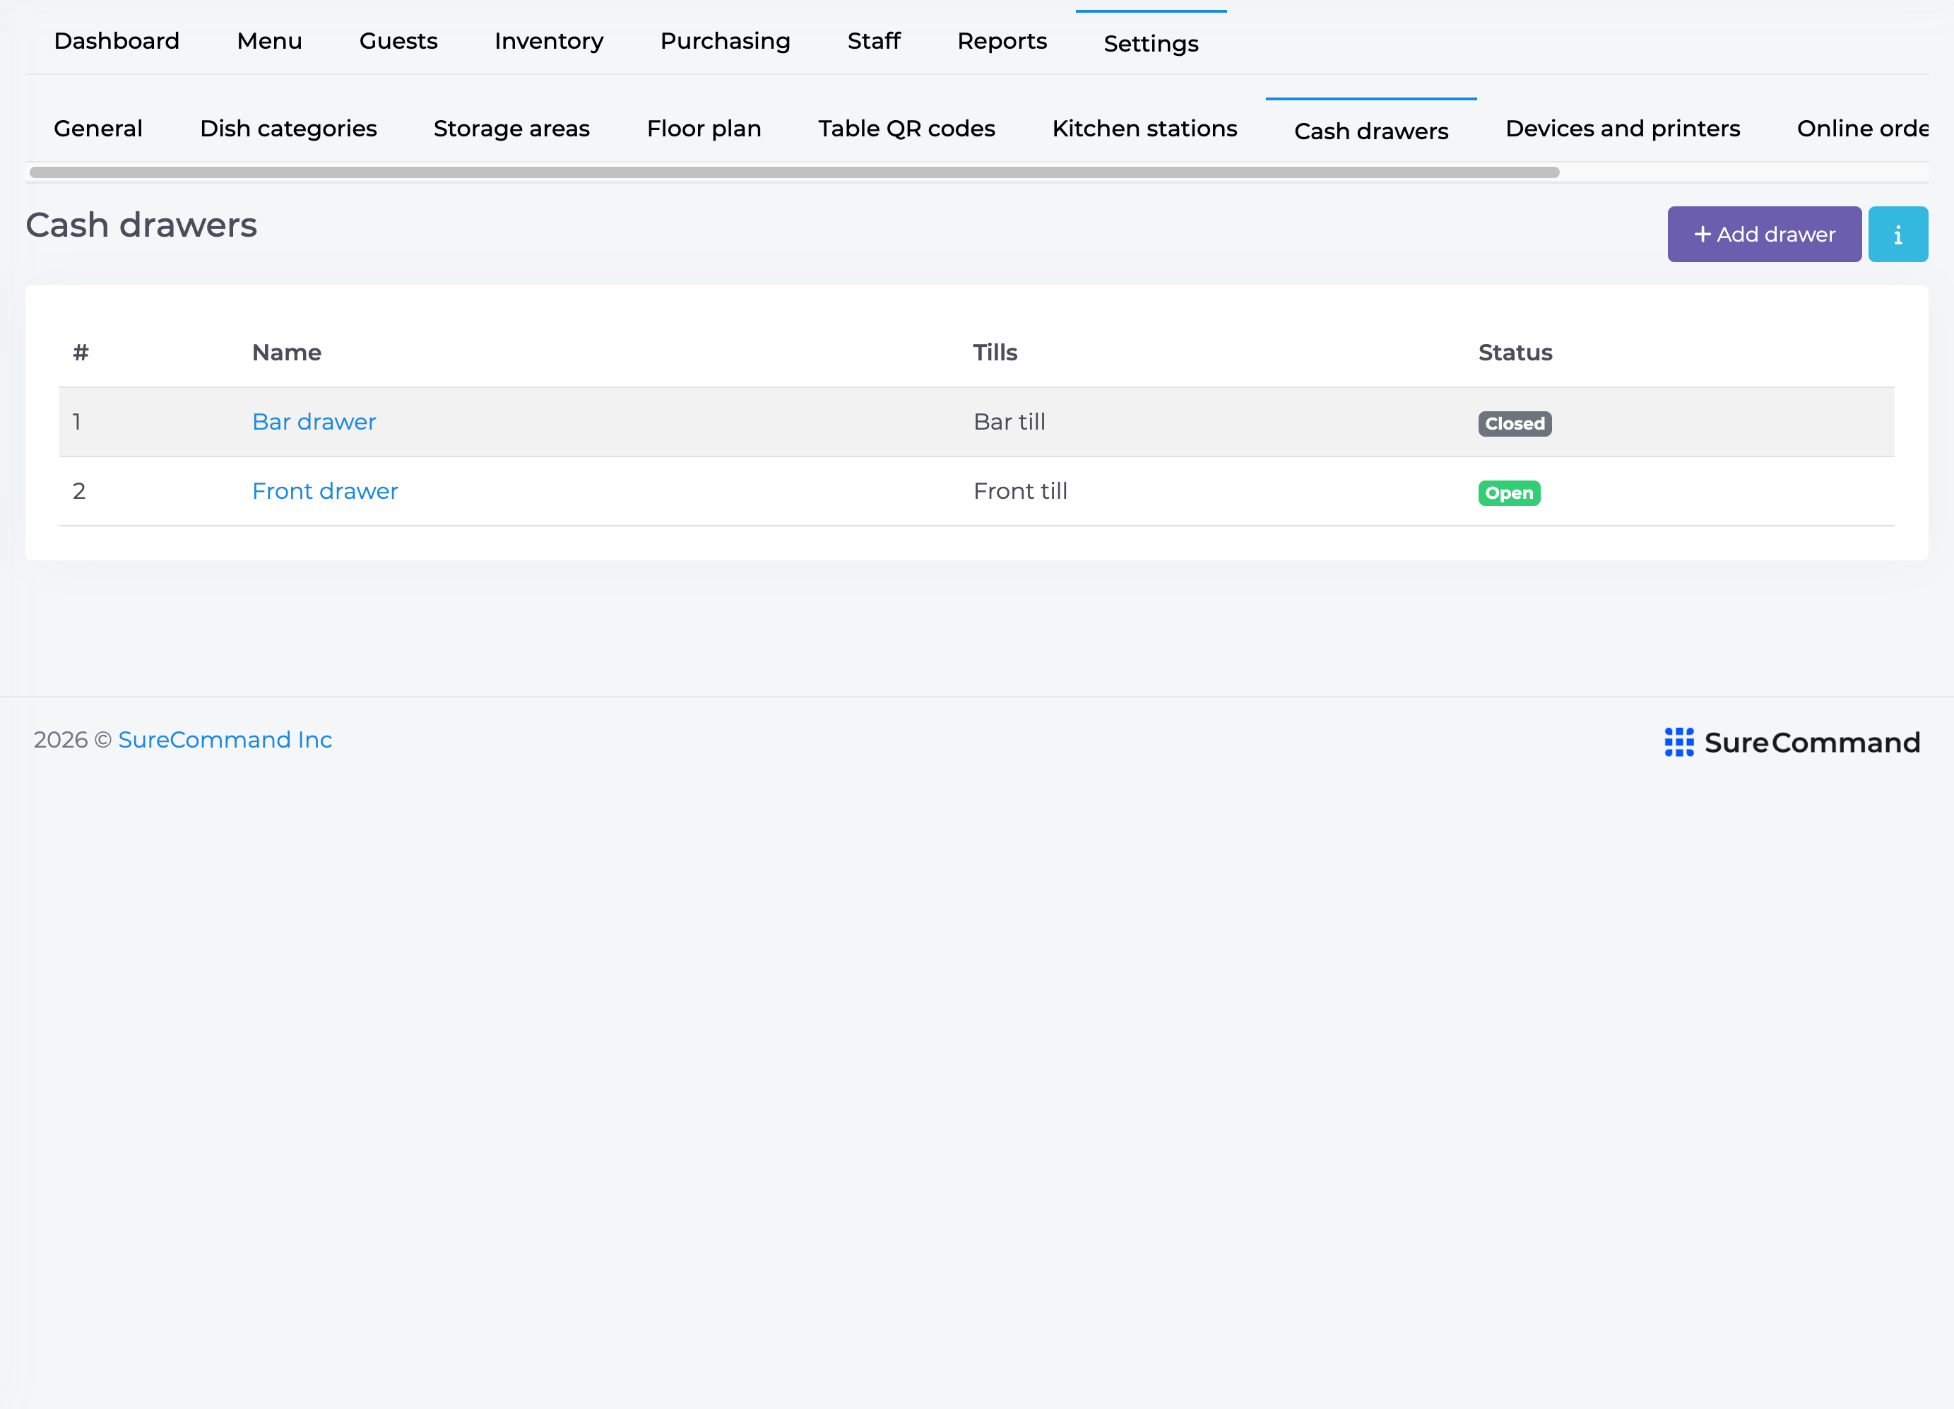Click the Closed status badge
Viewport: 1954px width, 1409px height.
click(x=1515, y=424)
